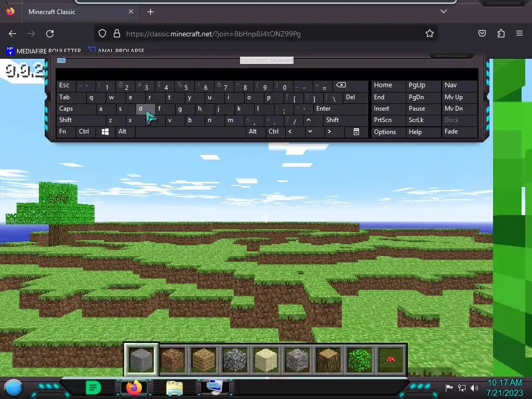532x399 pixels.
Task: Select the Minecraft Classic browser tab
Action: pyautogui.click(x=81, y=12)
